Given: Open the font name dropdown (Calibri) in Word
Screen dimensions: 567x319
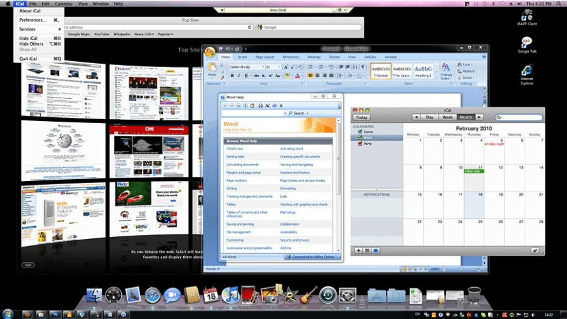Looking at the screenshot, I should click(263, 67).
